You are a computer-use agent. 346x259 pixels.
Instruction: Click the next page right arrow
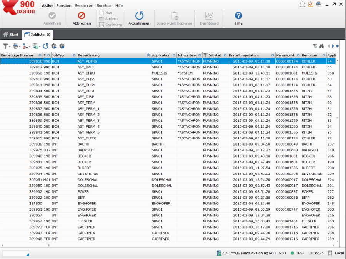pos(333,46)
